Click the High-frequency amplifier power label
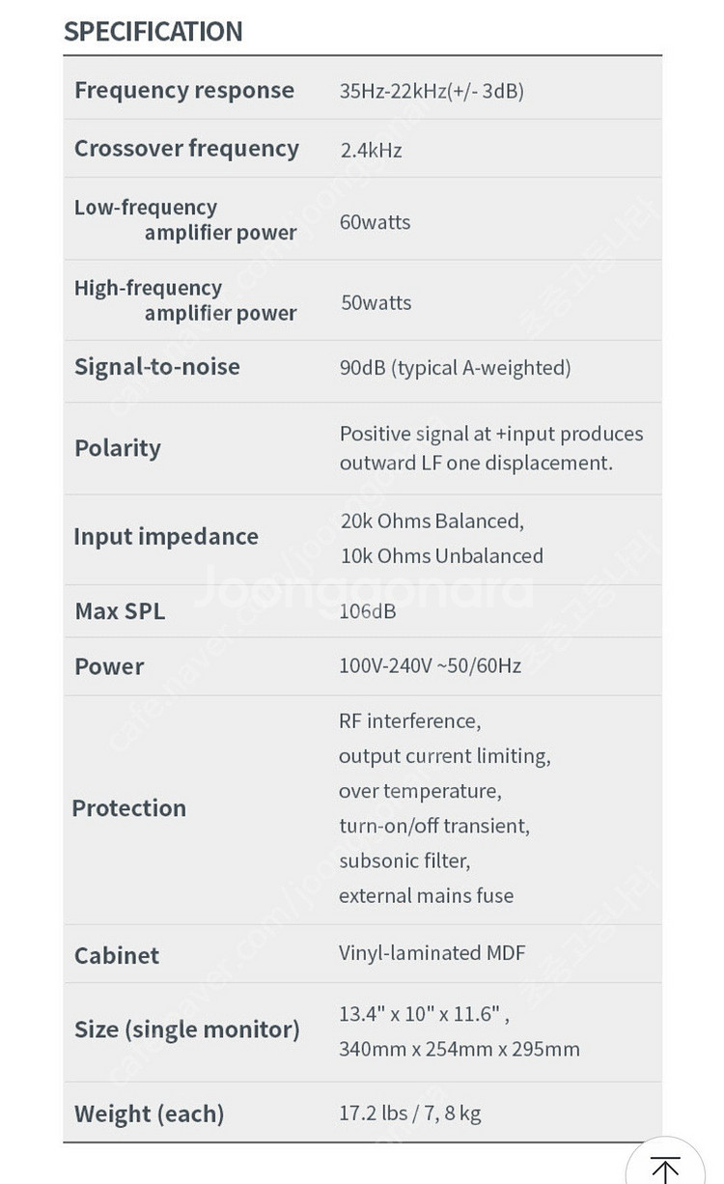 click(x=185, y=300)
